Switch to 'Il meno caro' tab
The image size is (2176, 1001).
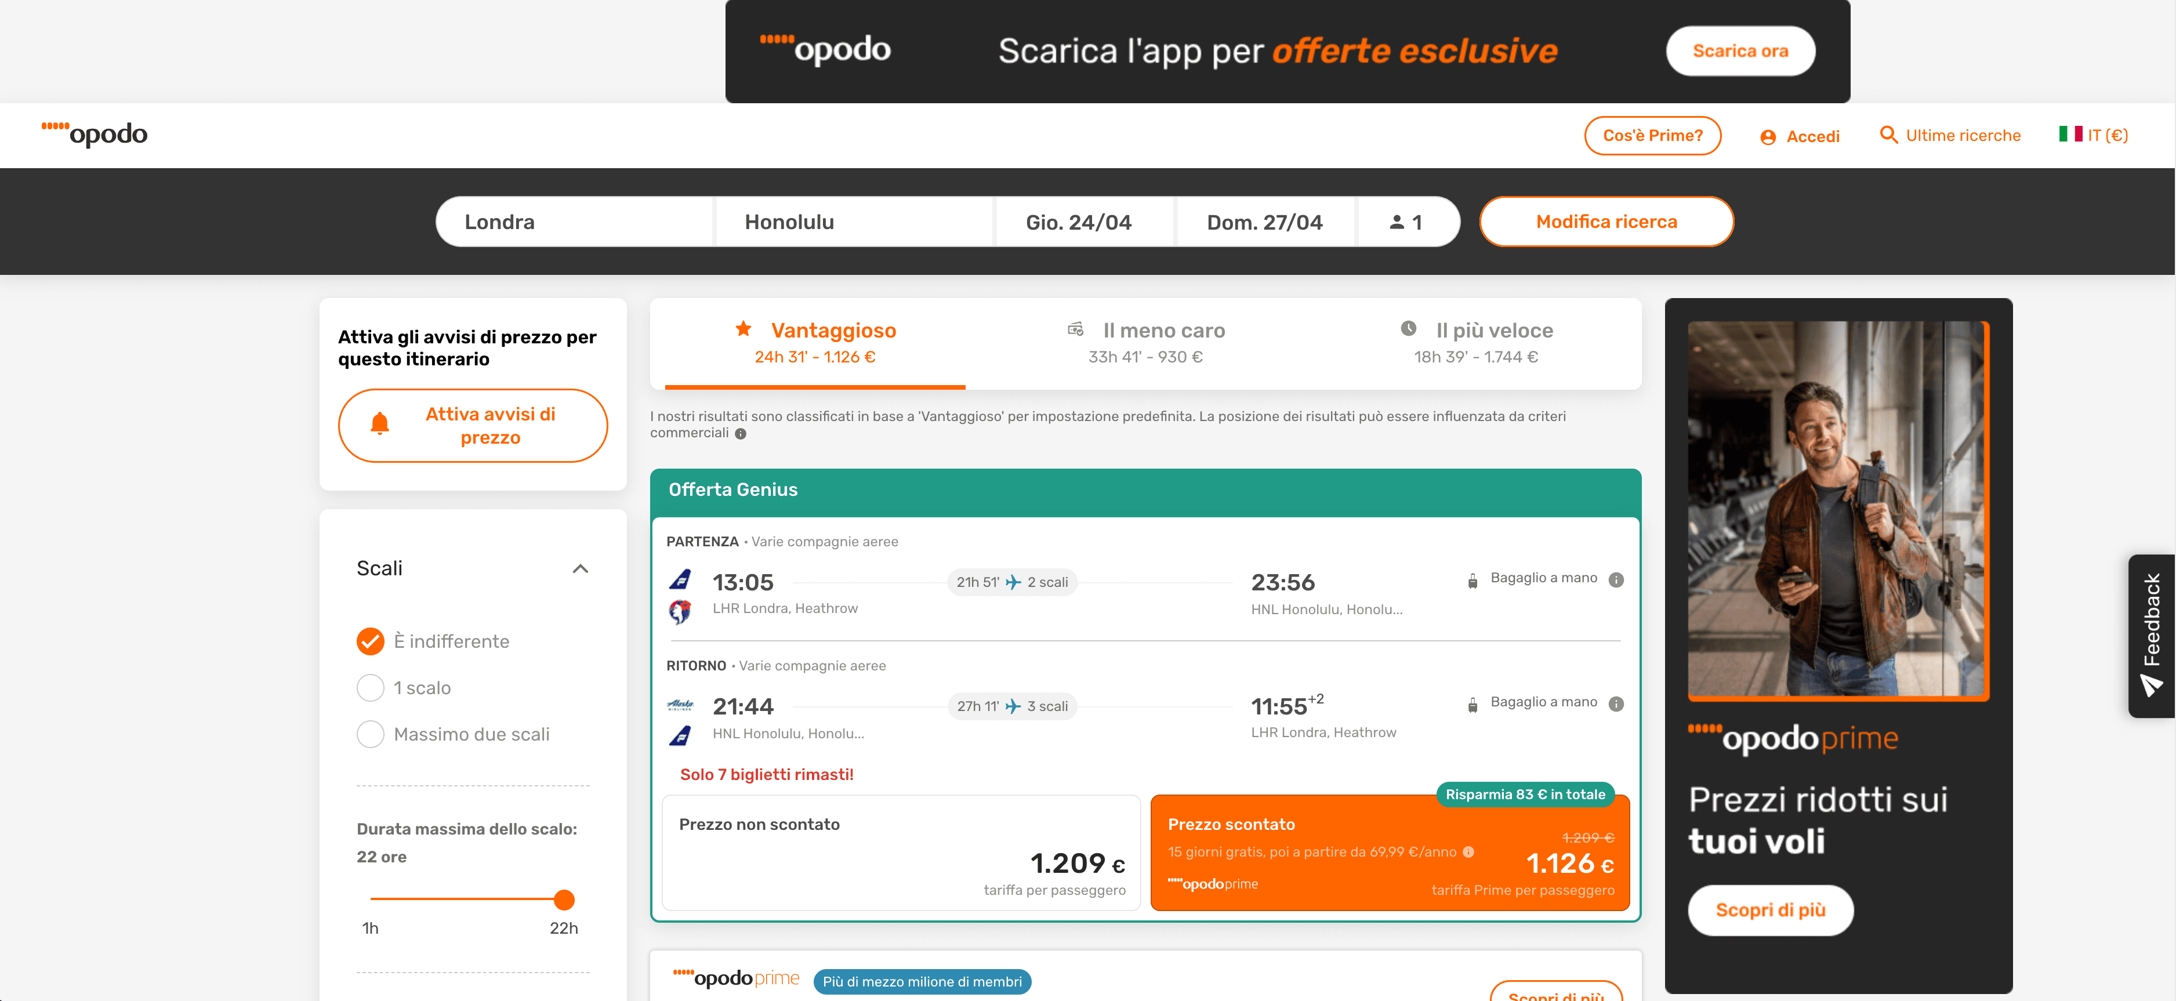coord(1146,342)
